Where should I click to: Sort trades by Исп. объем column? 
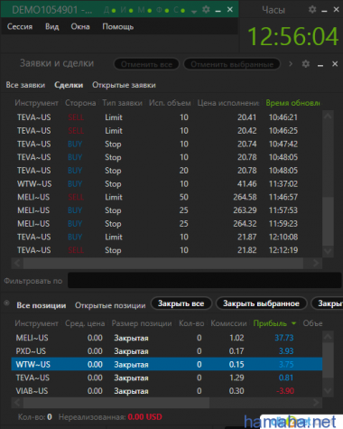pos(170,103)
